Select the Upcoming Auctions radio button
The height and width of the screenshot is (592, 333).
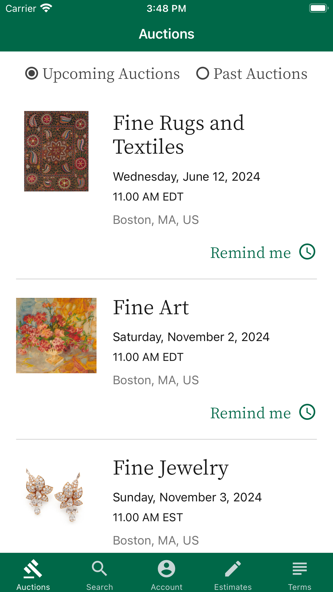[32, 73]
